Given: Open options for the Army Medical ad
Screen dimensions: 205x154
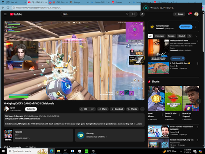Looking at the screenshot, I should (x=196, y=27).
